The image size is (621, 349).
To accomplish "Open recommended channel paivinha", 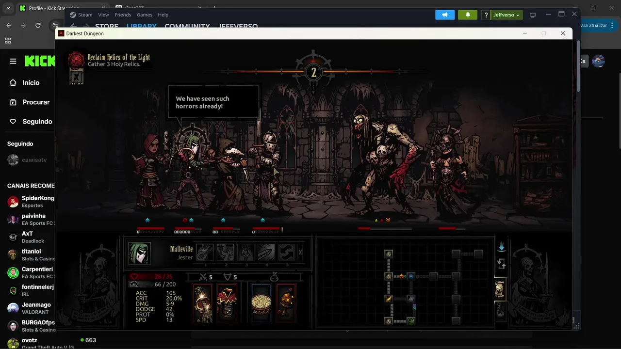I will click(x=30, y=219).
